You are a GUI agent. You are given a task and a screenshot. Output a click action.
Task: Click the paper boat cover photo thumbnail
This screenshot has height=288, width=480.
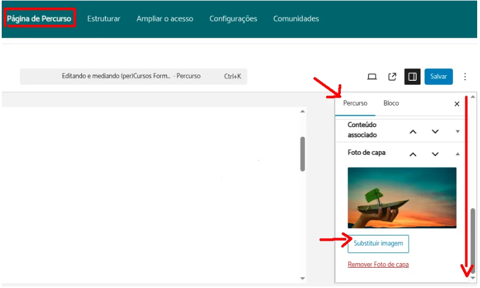pyautogui.click(x=402, y=198)
